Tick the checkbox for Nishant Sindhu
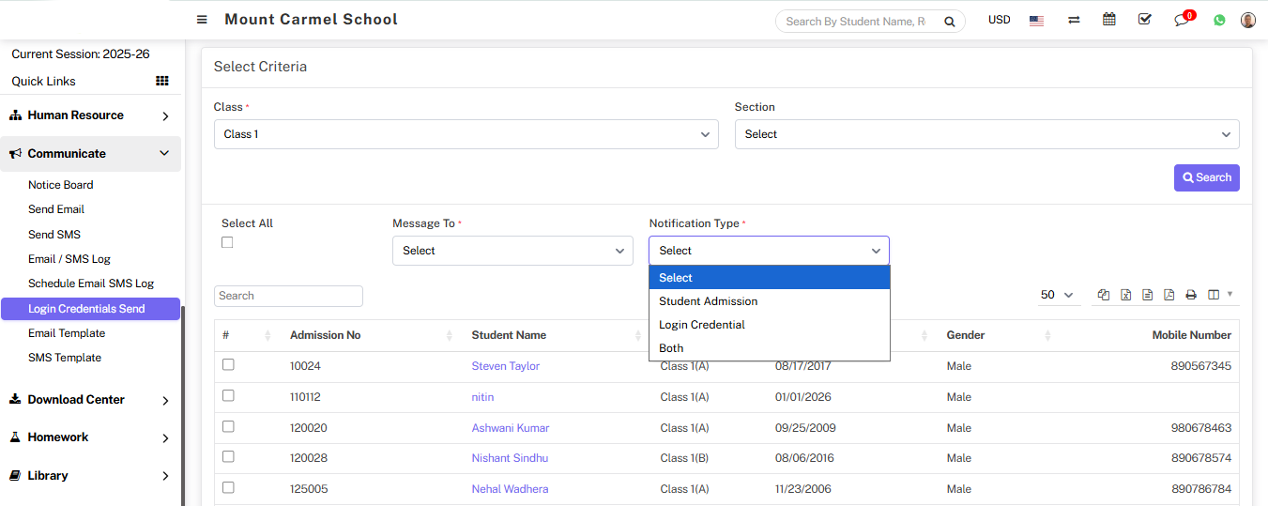Image resolution: width=1268 pixels, height=506 pixels. (x=228, y=457)
